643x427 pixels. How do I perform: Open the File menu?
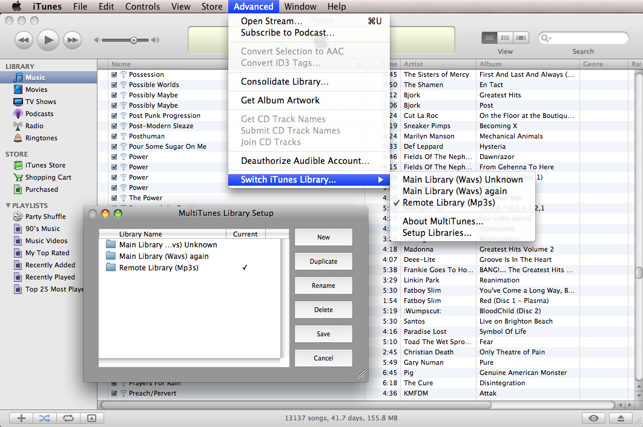click(x=80, y=7)
